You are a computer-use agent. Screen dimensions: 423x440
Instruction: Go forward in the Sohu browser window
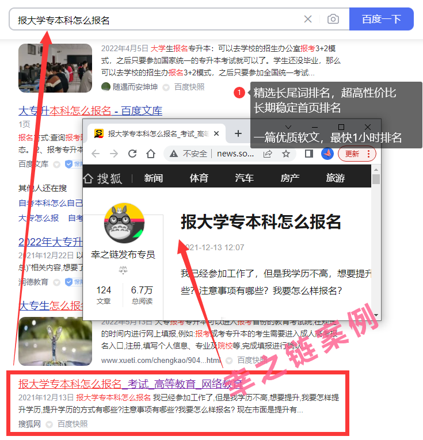(x=114, y=154)
